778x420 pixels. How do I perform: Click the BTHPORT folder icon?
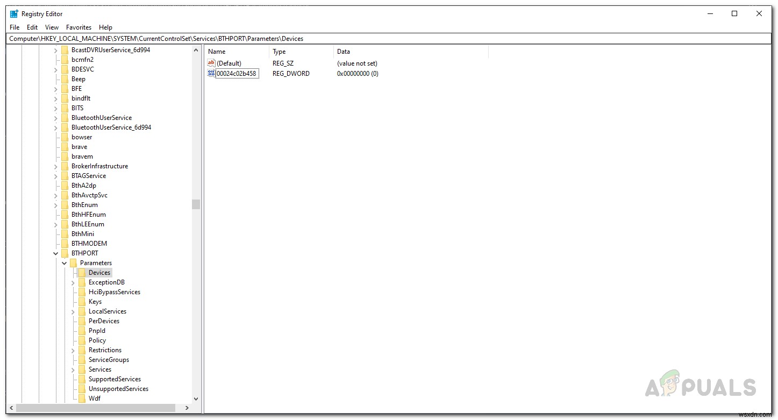tap(65, 253)
